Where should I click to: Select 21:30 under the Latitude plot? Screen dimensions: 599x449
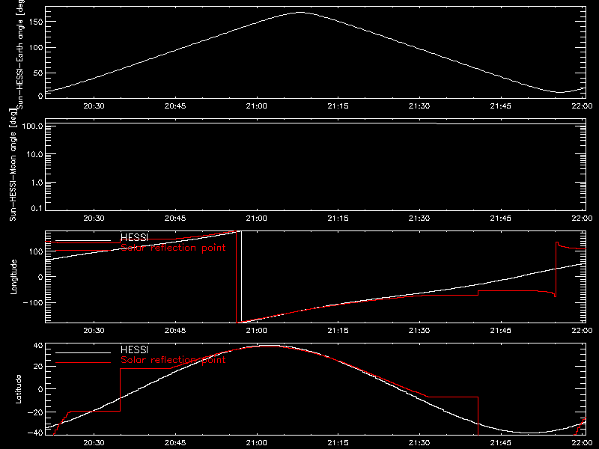[419, 442]
